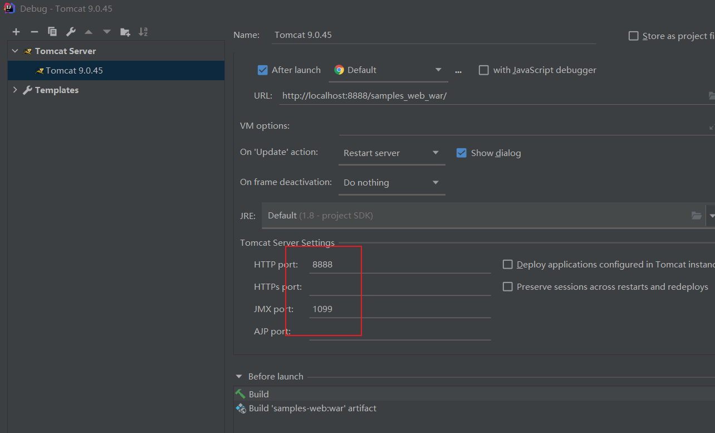Expand the Templates tree node

point(15,90)
